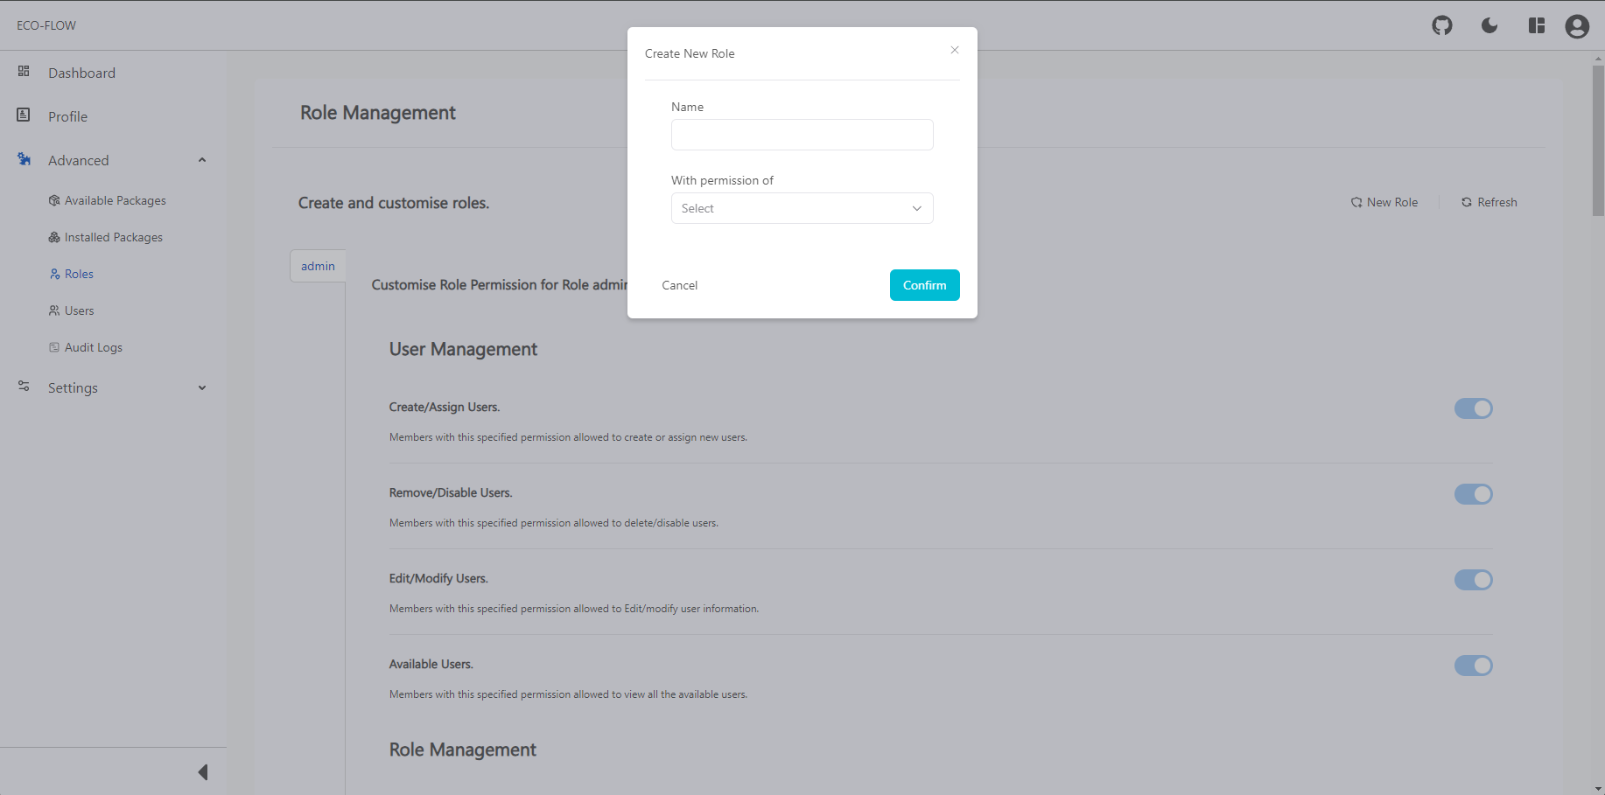Toggle the Create/Assign Users permission switch

point(1474,408)
